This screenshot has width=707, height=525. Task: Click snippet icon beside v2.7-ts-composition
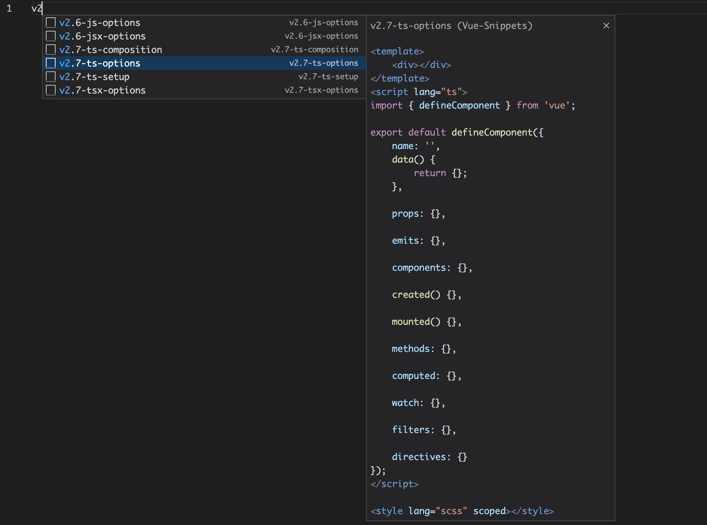tap(51, 50)
